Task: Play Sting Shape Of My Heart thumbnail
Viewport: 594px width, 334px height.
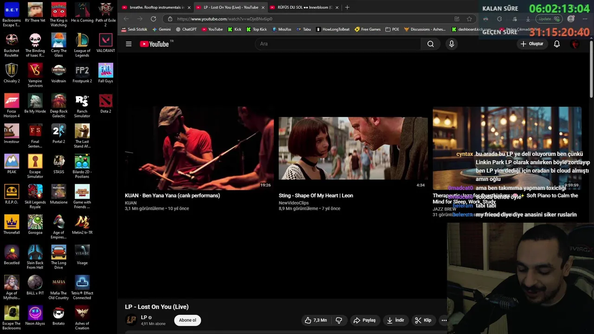Action: [x=353, y=148]
